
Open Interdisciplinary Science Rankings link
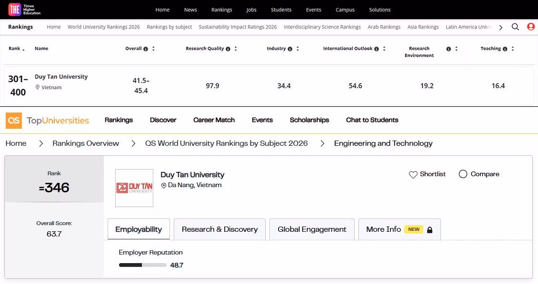[x=322, y=27]
